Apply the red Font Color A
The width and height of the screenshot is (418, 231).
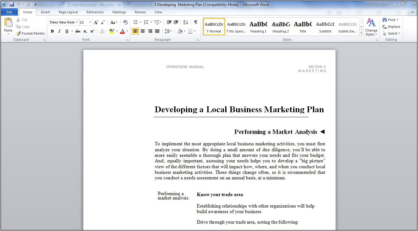pos(122,31)
